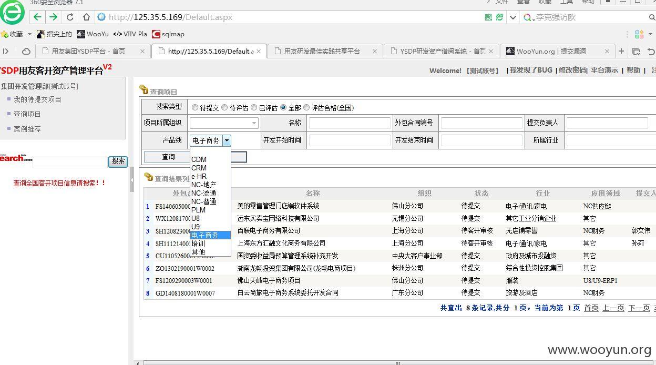656x365 pixels.
Task: Choose 其他 from product line list
Action: (210, 252)
